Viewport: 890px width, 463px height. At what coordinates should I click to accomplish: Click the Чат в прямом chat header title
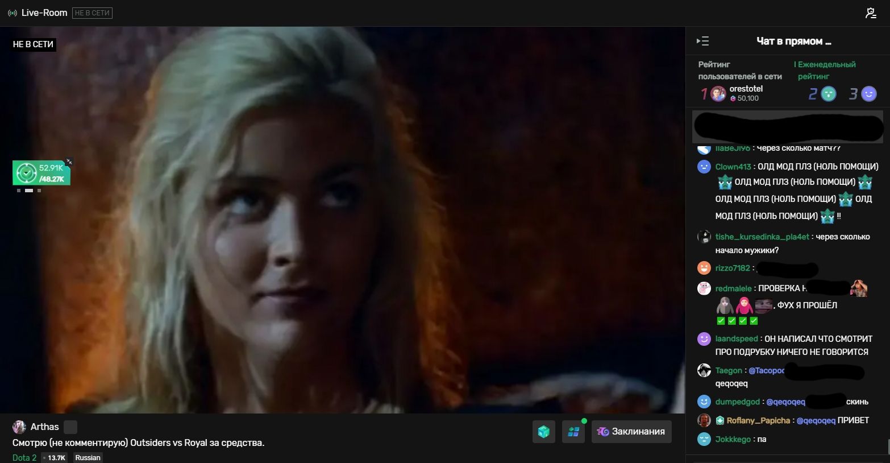coord(793,41)
